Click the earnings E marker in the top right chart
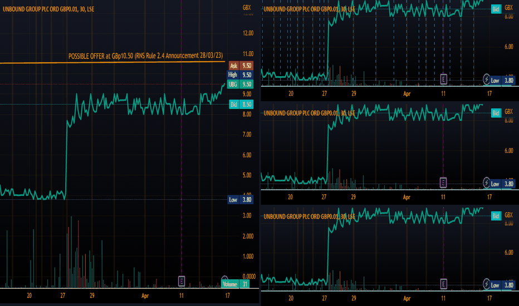The width and height of the screenshot is (519, 306). 443,80
